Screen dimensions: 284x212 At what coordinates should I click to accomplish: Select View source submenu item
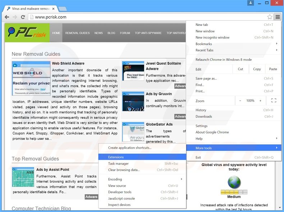142,186
